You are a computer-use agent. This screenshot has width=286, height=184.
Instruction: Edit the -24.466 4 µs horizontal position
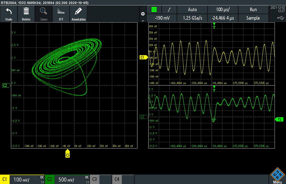(223, 18)
